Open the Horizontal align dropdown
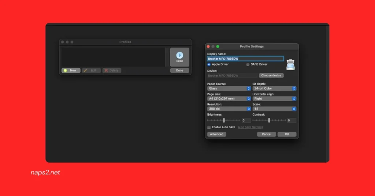The width and height of the screenshot is (375, 196). tap(274, 99)
